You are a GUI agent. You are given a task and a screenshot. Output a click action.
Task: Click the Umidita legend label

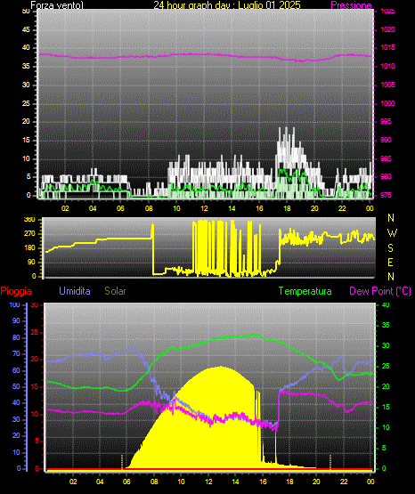click(x=75, y=291)
